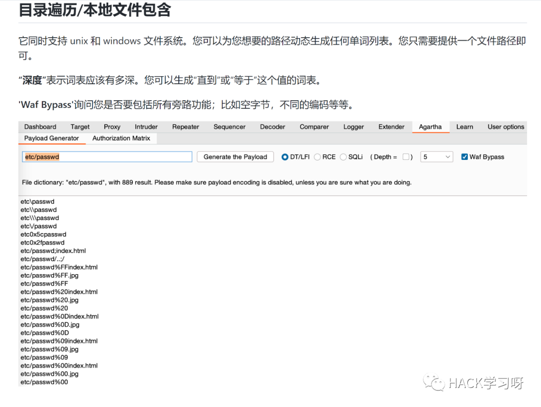
Task: Select the Payload Generator sub-tab
Action: click(x=52, y=138)
